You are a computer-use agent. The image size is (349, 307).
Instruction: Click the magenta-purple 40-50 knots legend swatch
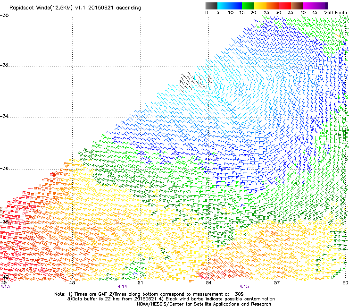(x=316, y=6)
